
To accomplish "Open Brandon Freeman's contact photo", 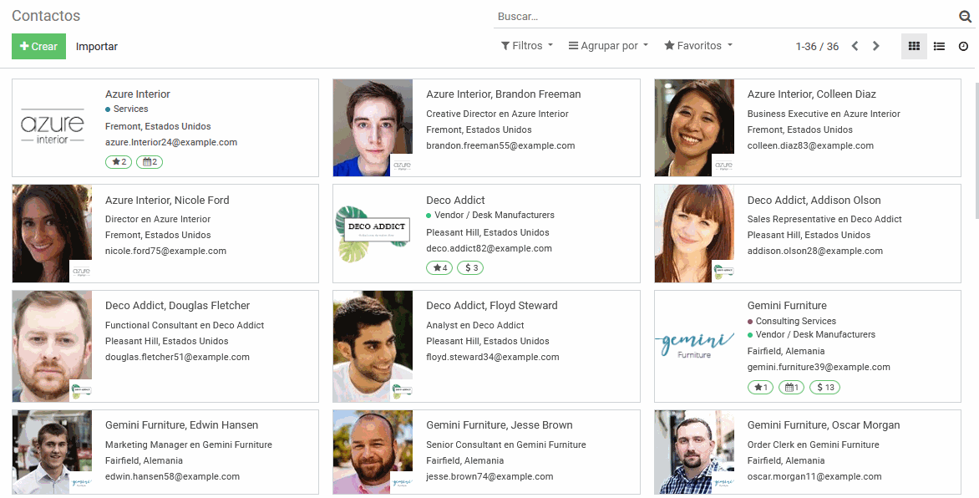I will tap(373, 128).
